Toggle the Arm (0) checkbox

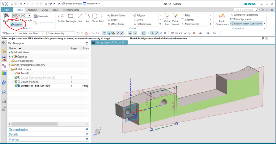pyautogui.click(x=16, y=73)
